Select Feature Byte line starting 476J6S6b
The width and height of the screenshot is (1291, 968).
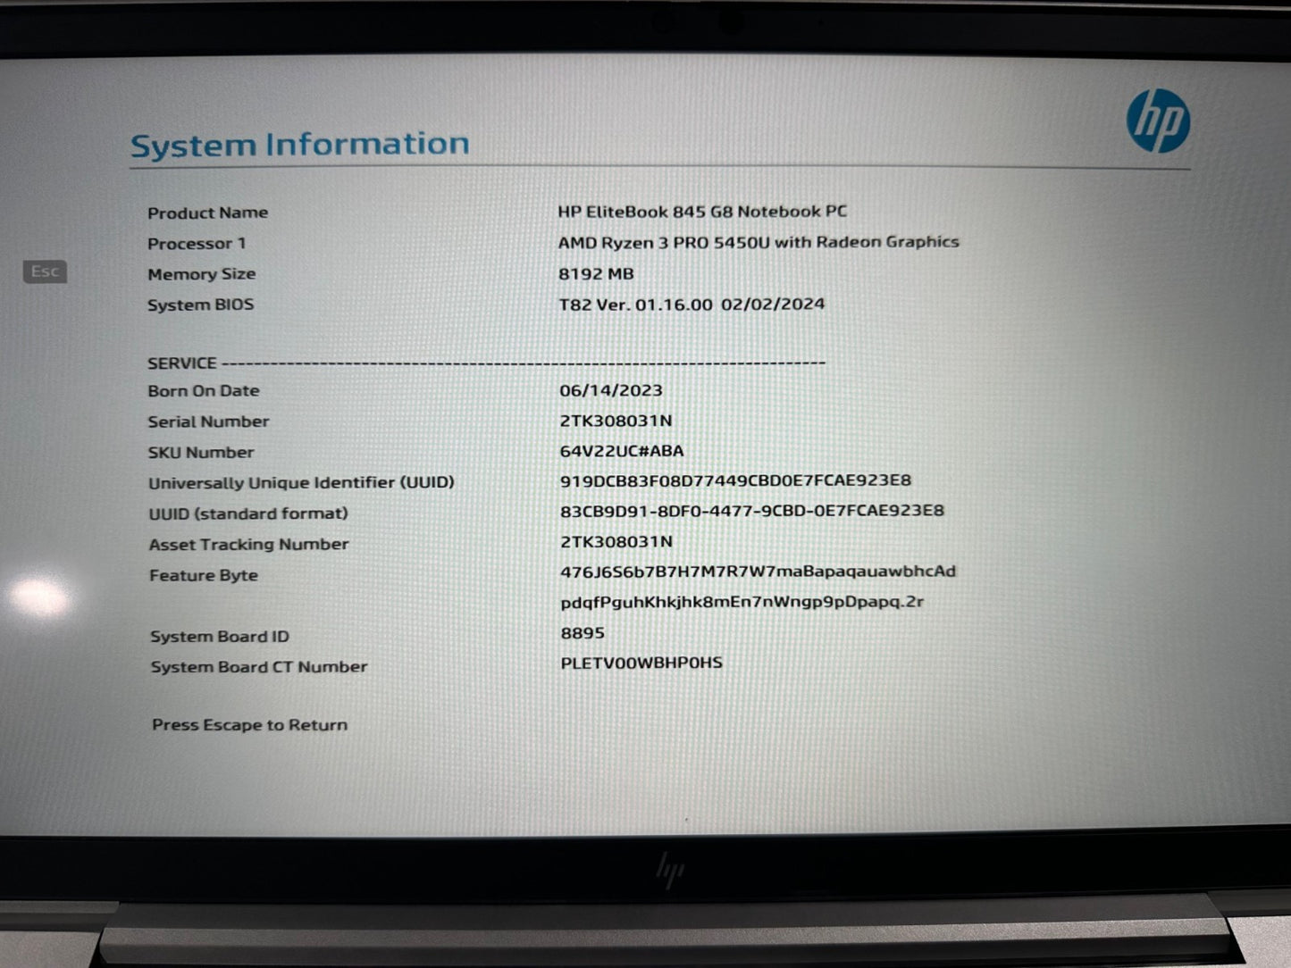point(758,572)
